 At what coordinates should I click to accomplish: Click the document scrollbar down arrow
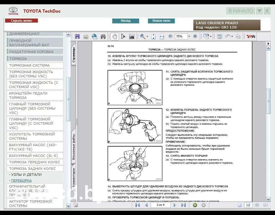tap(268, 199)
